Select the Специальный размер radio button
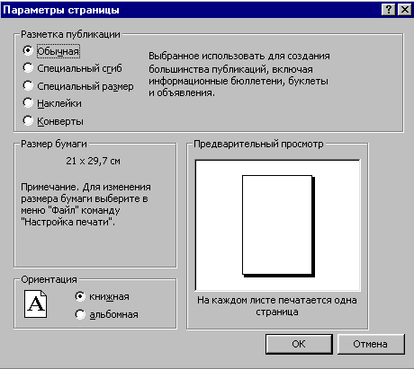414x369 pixels. click(x=78, y=86)
